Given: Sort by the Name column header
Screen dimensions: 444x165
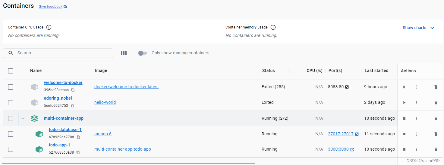Looking at the screenshot, I should [x=36, y=71].
